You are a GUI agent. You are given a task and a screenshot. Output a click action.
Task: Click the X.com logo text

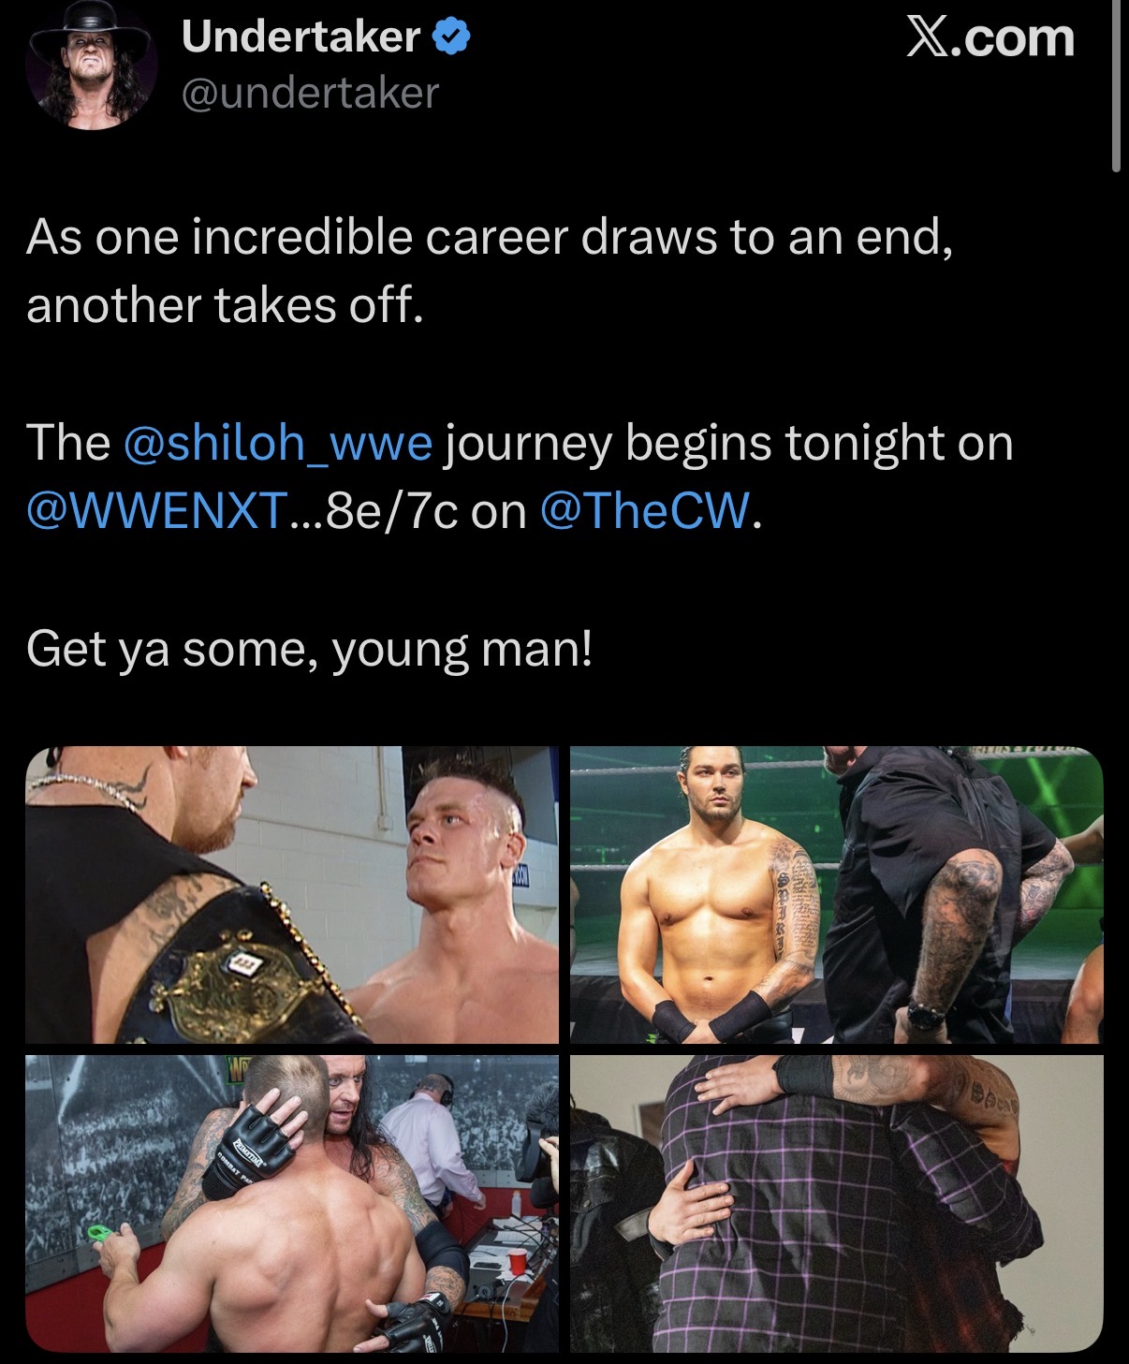pyautogui.click(x=990, y=37)
